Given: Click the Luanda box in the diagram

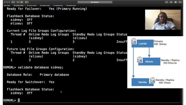Looking at the screenshot, I should click(x=142, y=43).
